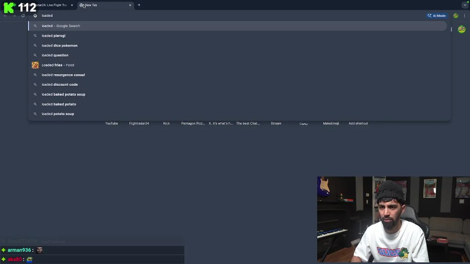The width and height of the screenshot is (470, 264).
Task: Open the Stream shortcut
Action: click(x=276, y=123)
